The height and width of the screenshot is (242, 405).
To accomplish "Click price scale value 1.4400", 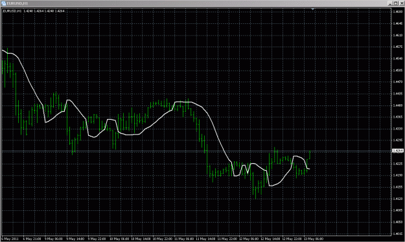I will 397,105.
